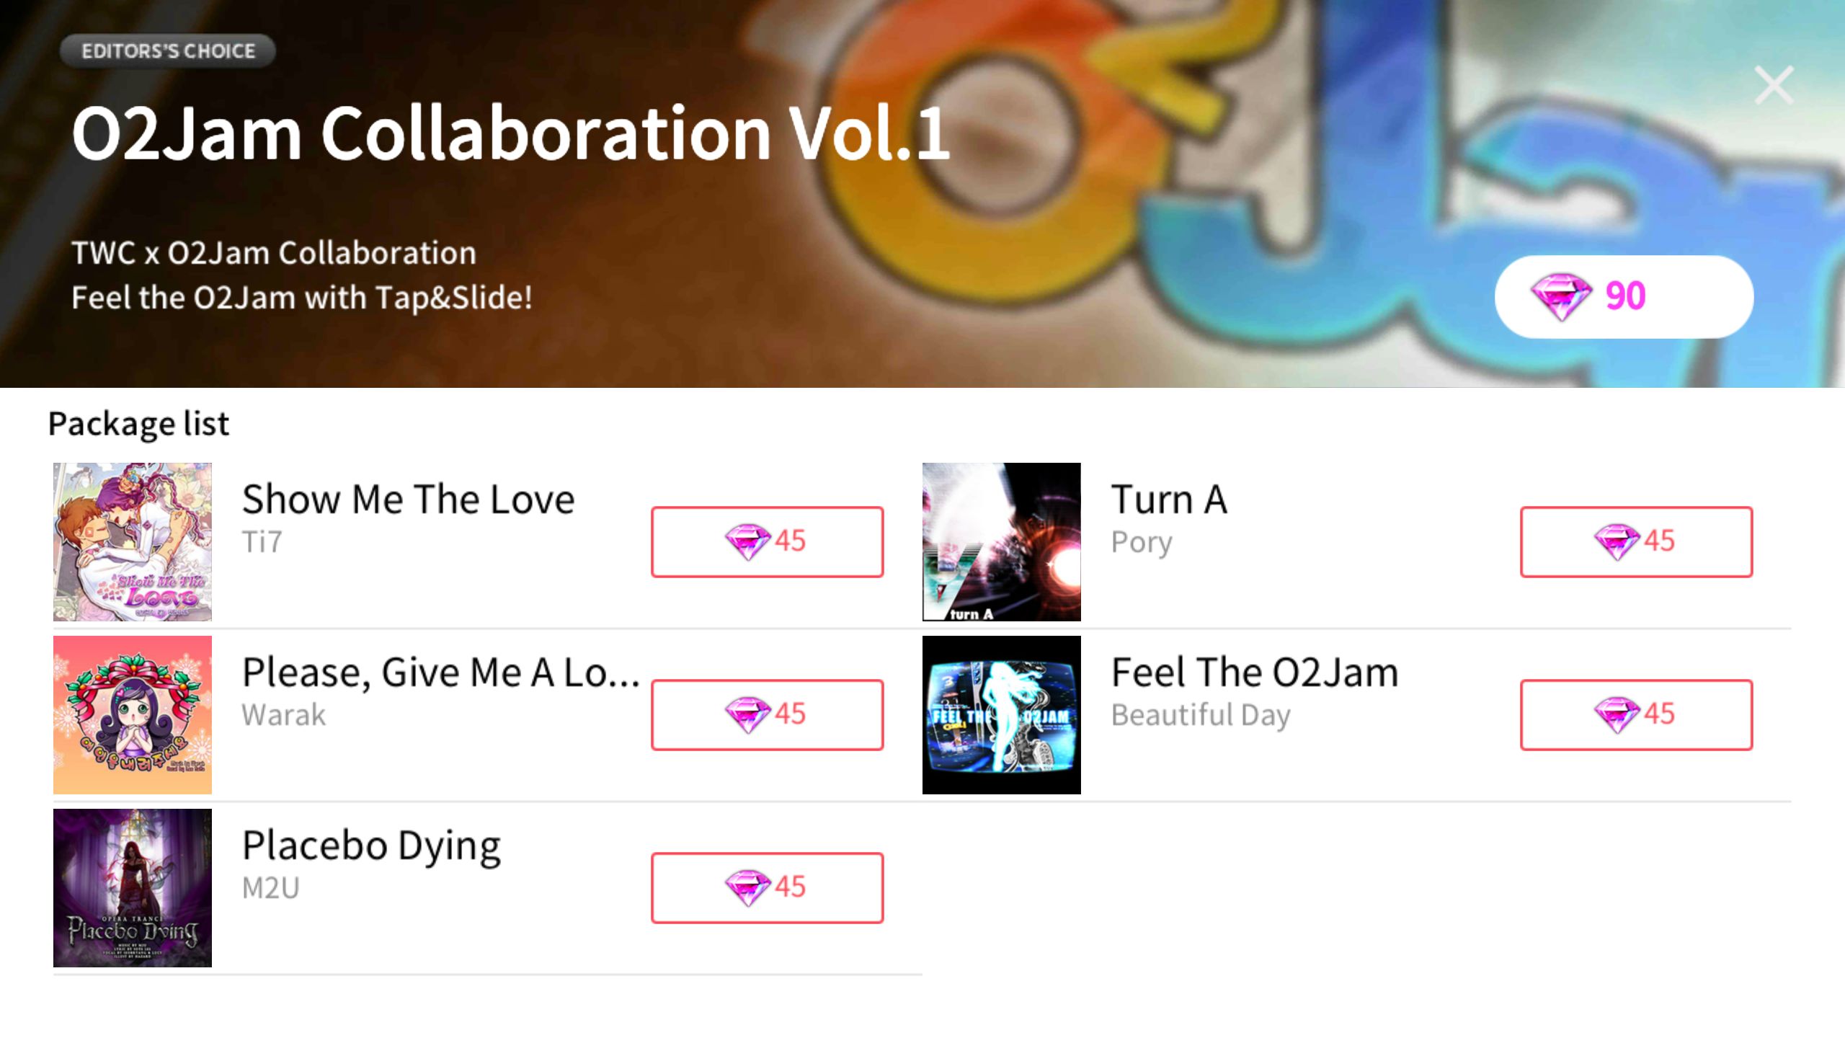
Task: Open the Turn A album cover
Action: 1002,542
